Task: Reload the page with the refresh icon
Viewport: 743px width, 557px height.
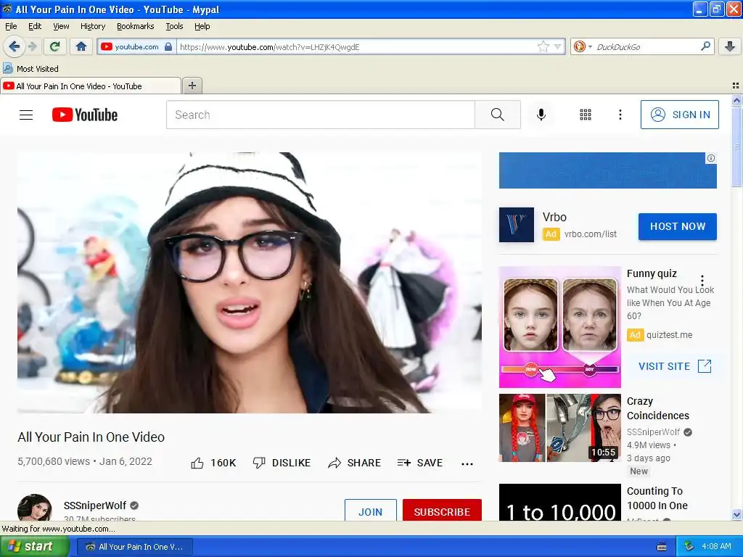Action: pyautogui.click(x=54, y=46)
